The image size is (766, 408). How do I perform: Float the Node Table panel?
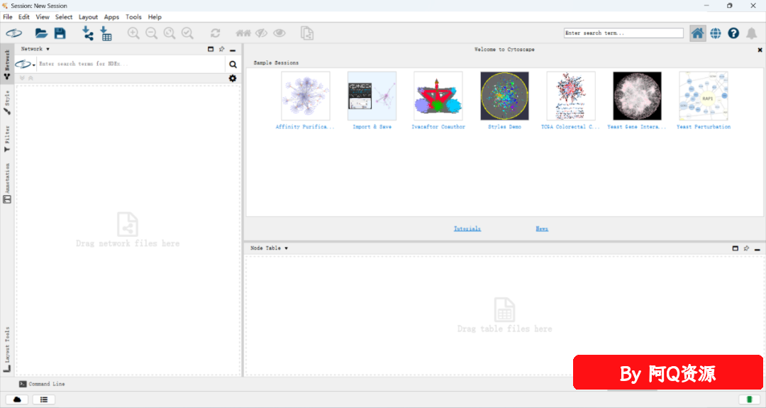tap(736, 248)
